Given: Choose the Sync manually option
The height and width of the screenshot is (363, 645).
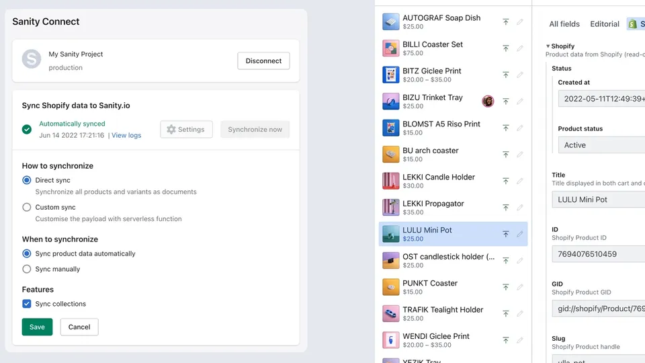Looking at the screenshot, I should [27, 269].
